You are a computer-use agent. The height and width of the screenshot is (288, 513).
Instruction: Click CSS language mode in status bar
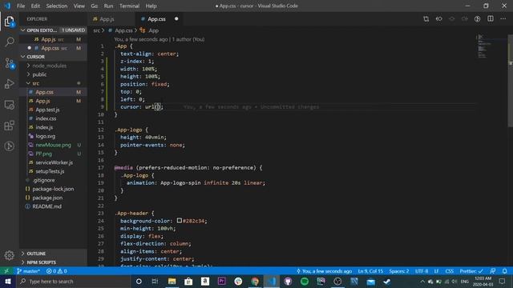(x=449, y=271)
